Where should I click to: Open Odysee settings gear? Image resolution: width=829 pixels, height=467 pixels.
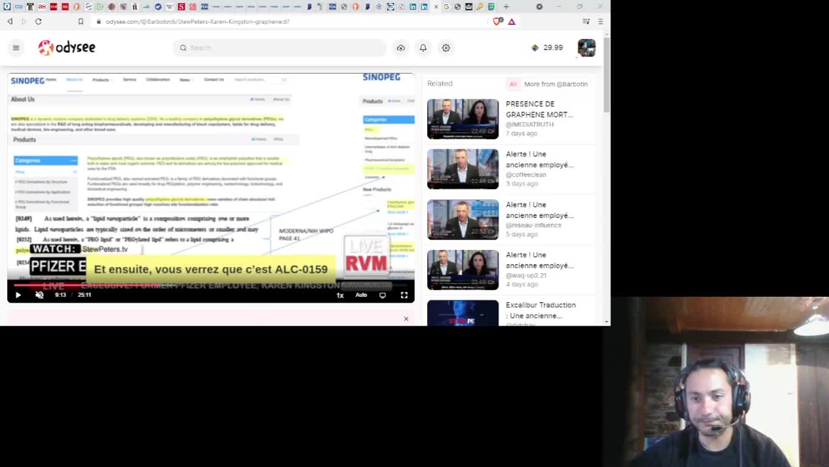[x=446, y=48]
